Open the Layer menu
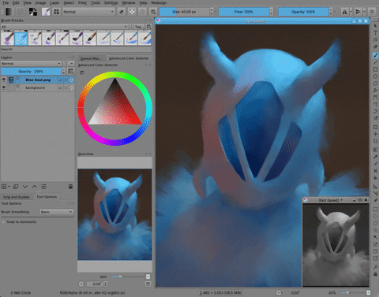This screenshot has width=379, height=297. [x=54, y=2]
